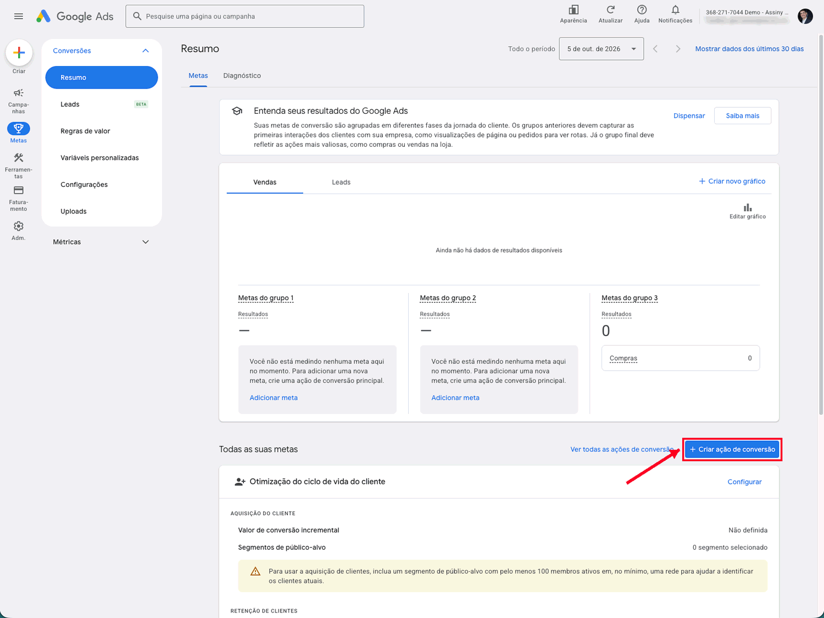Click Criar novo gráfico link
This screenshot has width=824, height=618.
point(732,181)
